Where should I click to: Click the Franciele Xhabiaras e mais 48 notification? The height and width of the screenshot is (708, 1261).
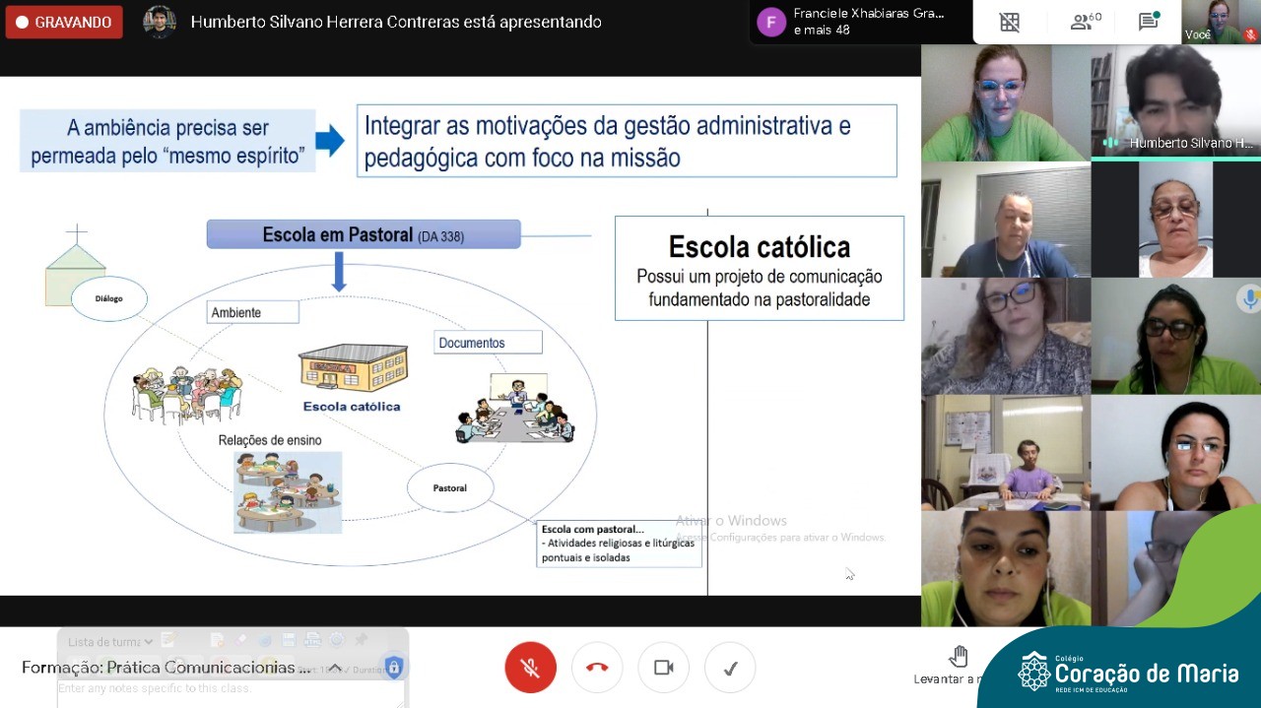coord(857,22)
